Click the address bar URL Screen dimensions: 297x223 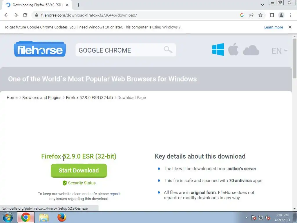click(x=89, y=15)
